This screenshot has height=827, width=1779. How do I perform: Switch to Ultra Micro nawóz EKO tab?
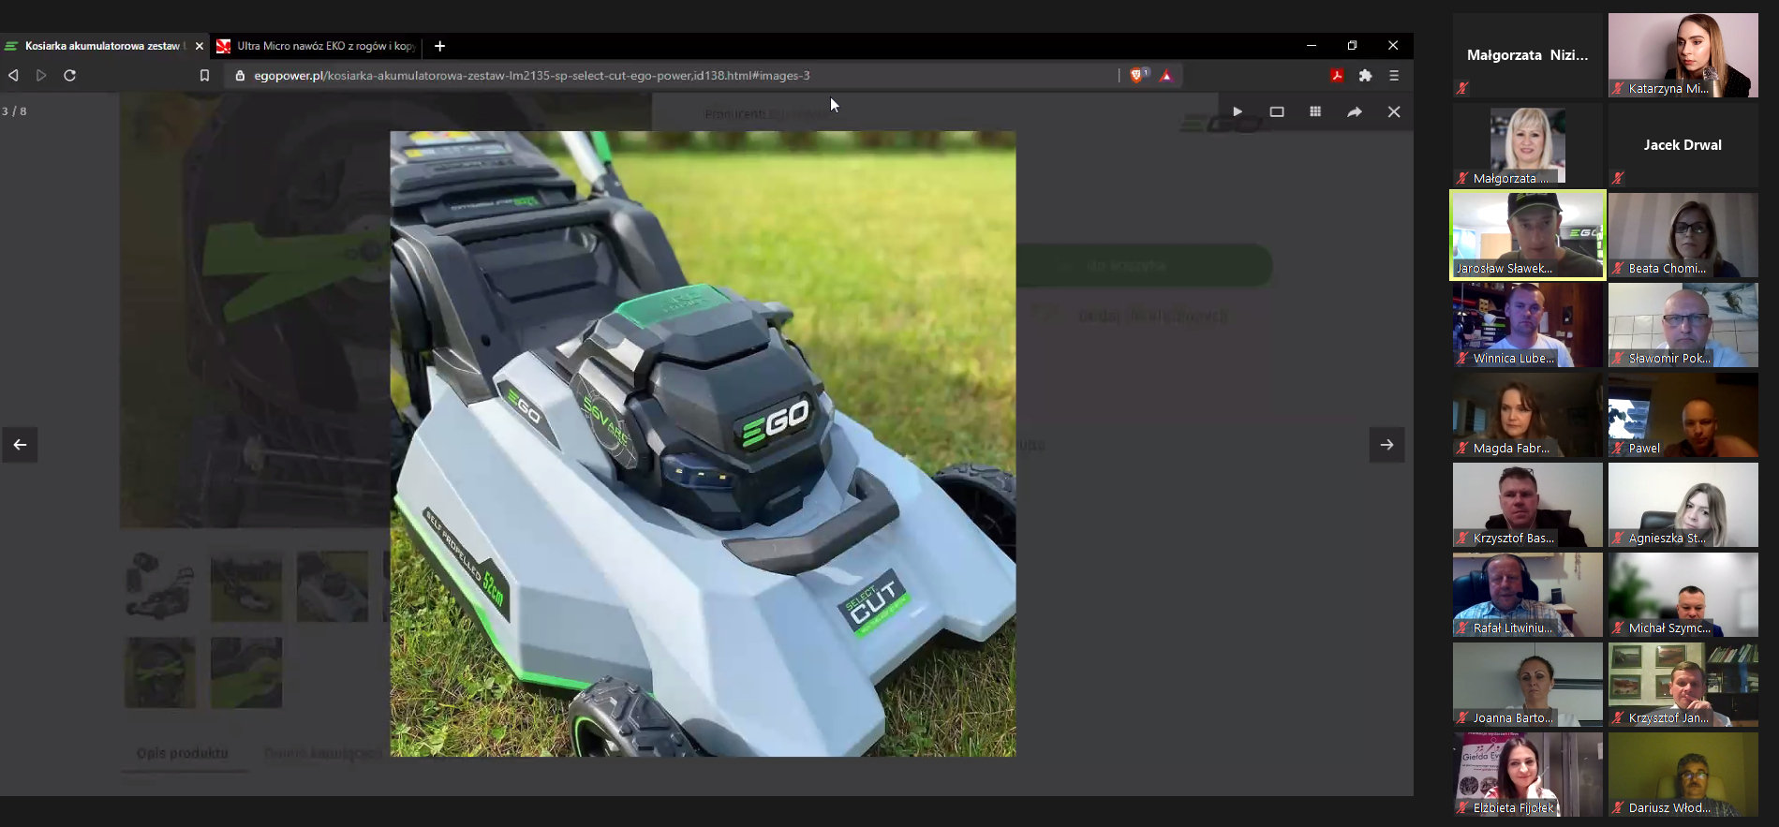(316, 46)
